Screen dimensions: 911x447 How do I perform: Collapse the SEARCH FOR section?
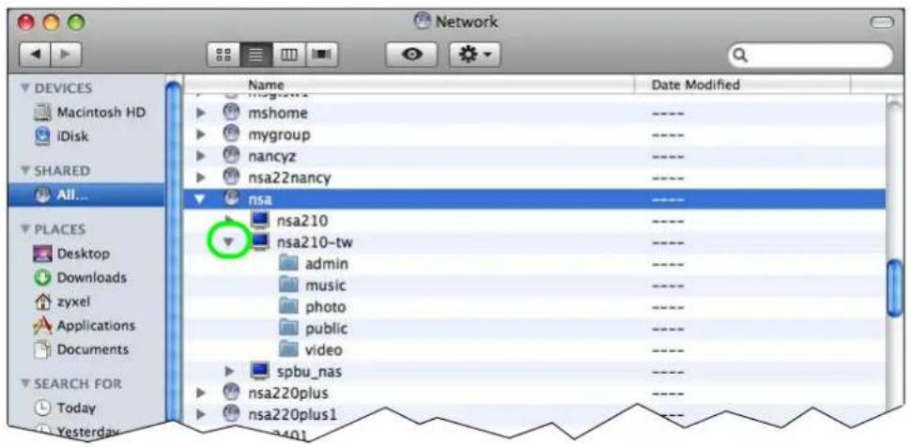(x=25, y=384)
